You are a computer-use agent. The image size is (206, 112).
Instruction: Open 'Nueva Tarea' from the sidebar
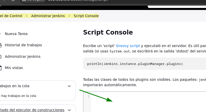(x=16, y=34)
